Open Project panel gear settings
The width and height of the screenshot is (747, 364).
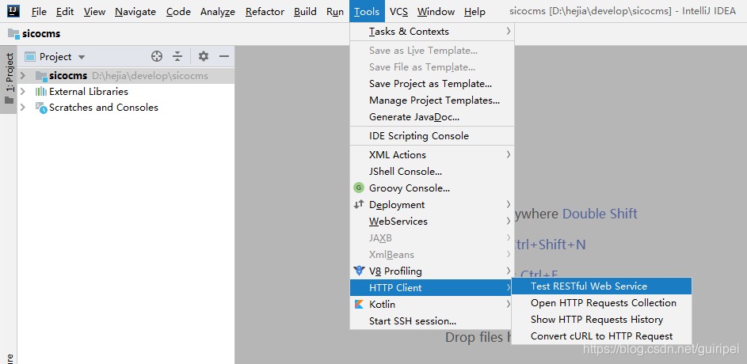[x=204, y=56]
